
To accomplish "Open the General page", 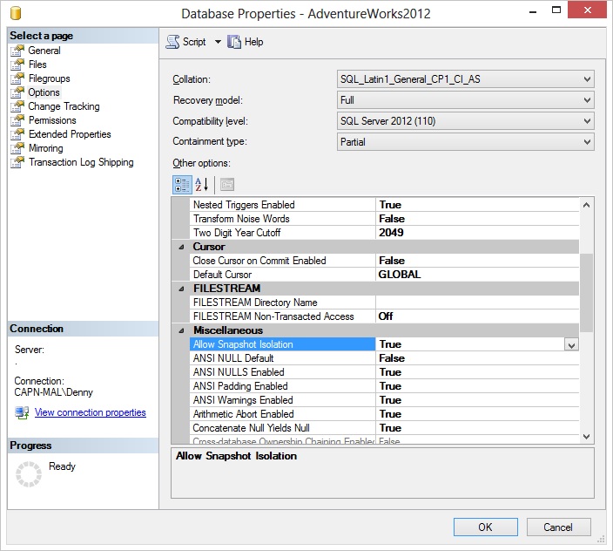I will point(44,51).
